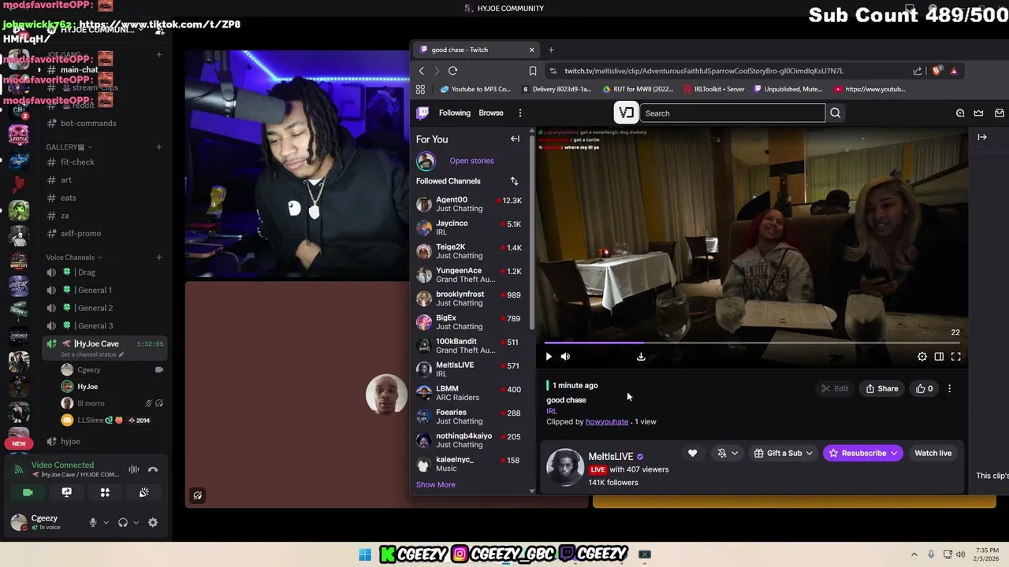
Task: Open clip player settings gear
Action: coord(922,357)
